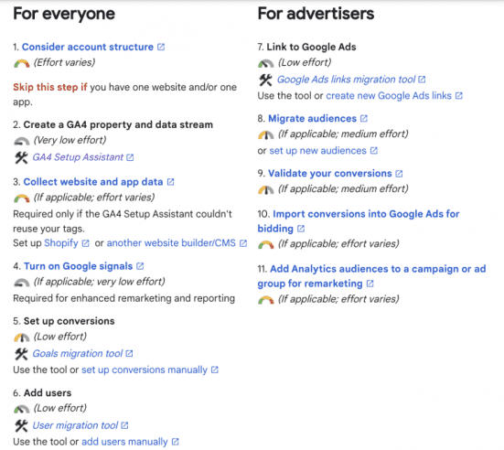Screen dimensions: 504x450
Task: Click tools icon beside User migration tool
Action: pyautogui.click(x=22, y=426)
